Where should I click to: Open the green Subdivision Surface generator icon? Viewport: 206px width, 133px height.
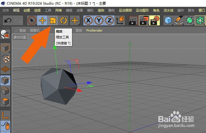point(190,20)
